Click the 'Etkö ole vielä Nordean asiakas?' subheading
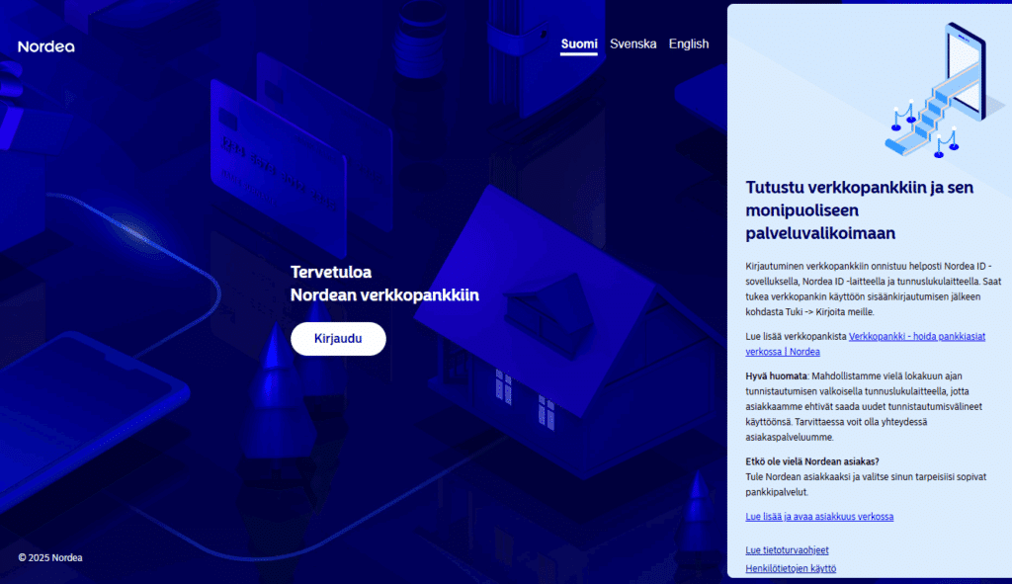The width and height of the screenshot is (1012, 584). (813, 461)
